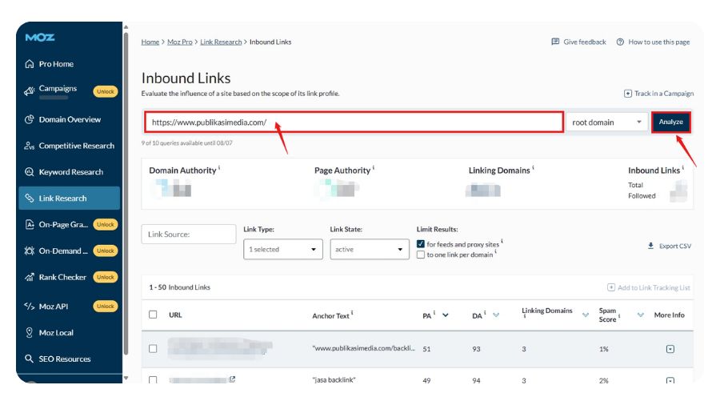Screen dimensions: 720x405
Task: Click the Moz API code icon
Action: tap(30, 307)
